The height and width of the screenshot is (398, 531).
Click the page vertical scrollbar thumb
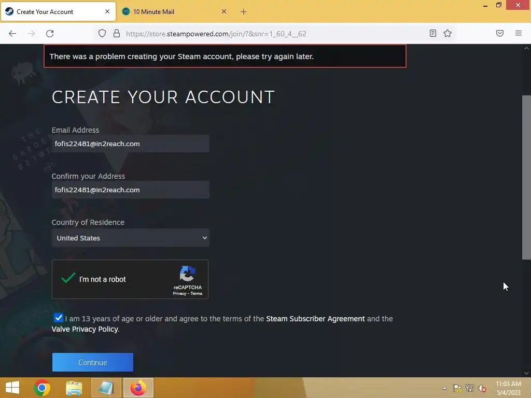526,177
